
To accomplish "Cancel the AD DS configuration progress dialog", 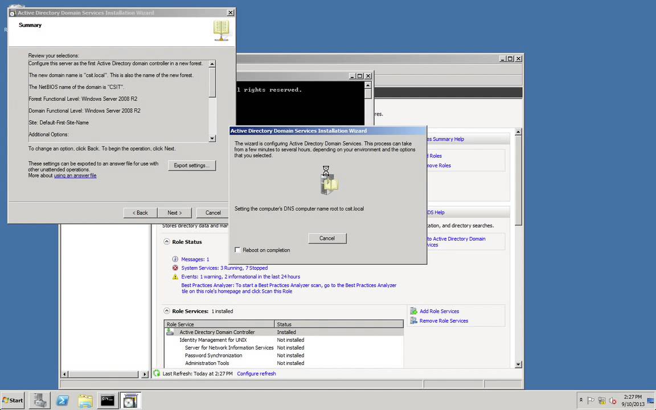I will [327, 238].
